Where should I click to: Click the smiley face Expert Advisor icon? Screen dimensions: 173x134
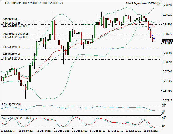click(x=158, y=3)
